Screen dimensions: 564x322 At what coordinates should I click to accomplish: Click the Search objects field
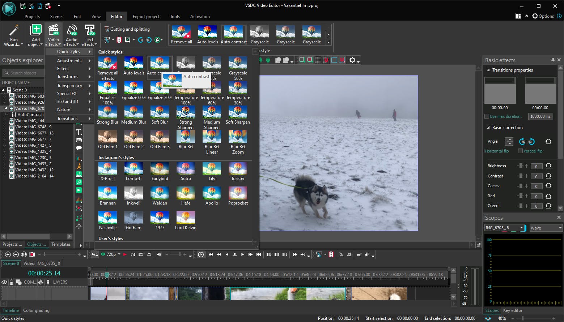click(x=24, y=73)
